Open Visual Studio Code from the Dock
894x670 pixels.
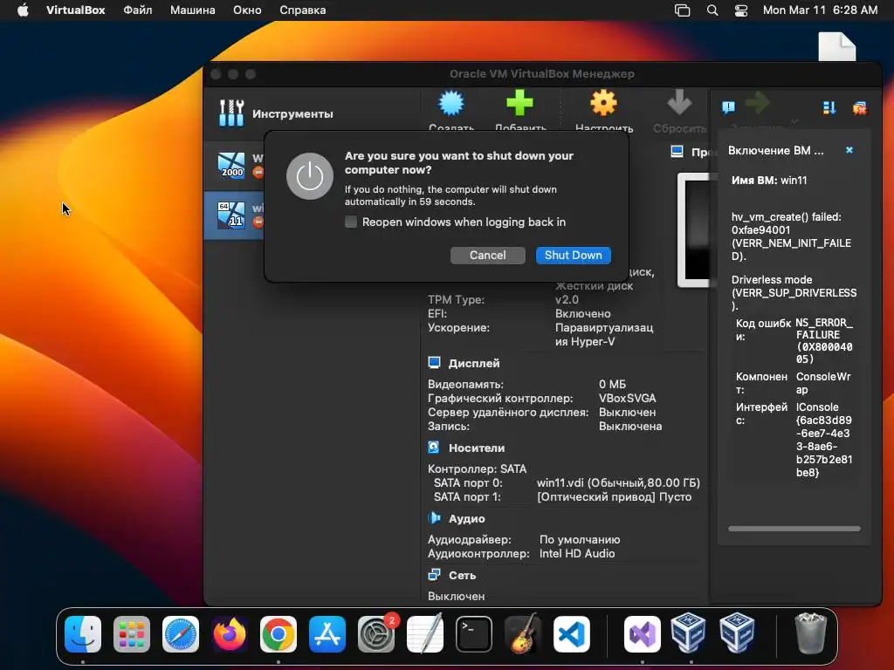[x=571, y=633]
